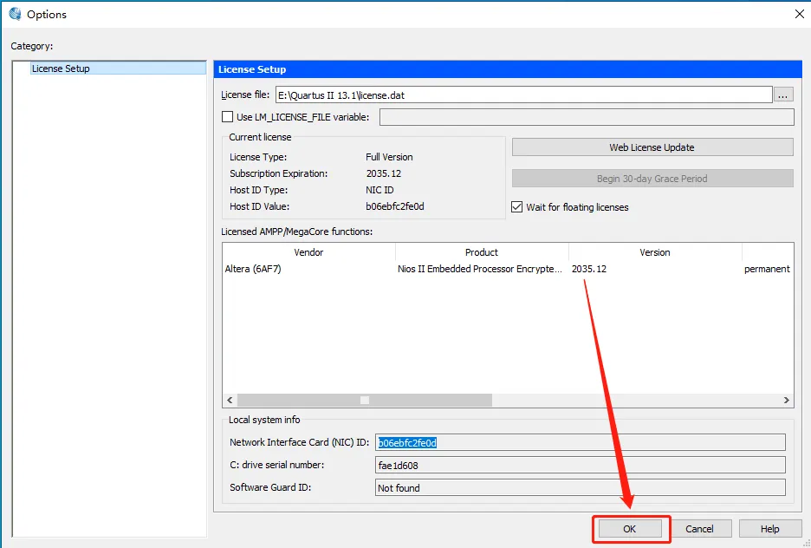Click the C: drive serial number field

(581, 466)
